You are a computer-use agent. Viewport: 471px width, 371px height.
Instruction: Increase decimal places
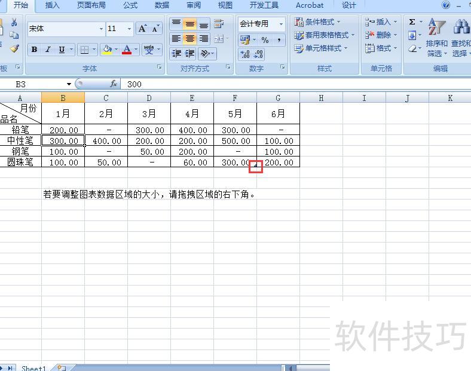(x=245, y=54)
